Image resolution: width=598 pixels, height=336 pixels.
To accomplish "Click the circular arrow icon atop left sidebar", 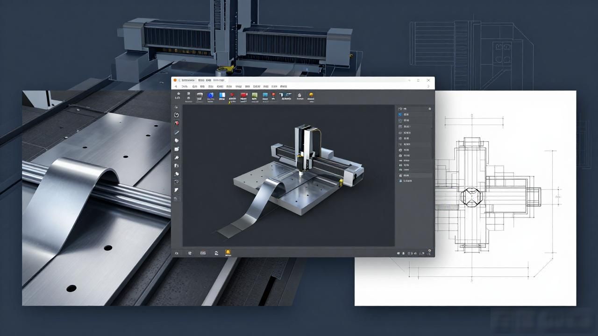I will point(177,115).
